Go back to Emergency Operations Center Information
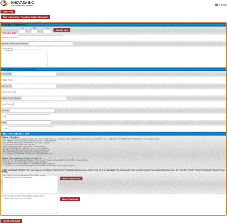 pos(25,17)
